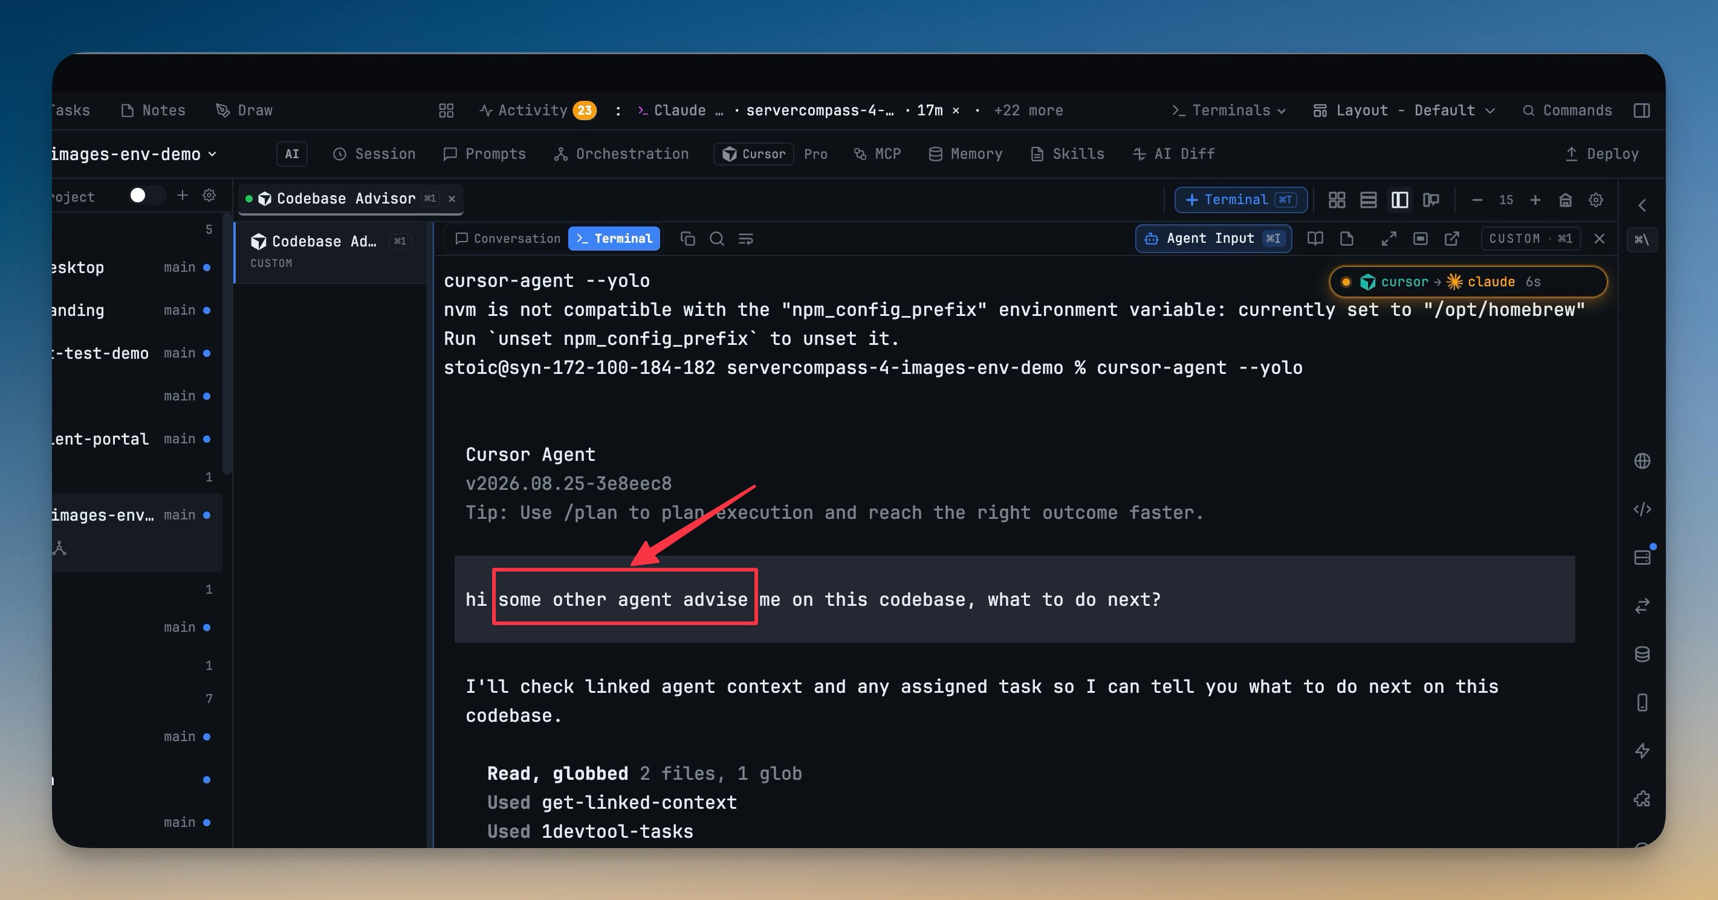Click the Deploy button
The height and width of the screenshot is (900, 1718).
point(1601,155)
